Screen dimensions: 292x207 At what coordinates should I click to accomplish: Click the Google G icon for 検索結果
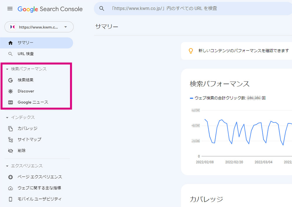[x=11, y=80]
